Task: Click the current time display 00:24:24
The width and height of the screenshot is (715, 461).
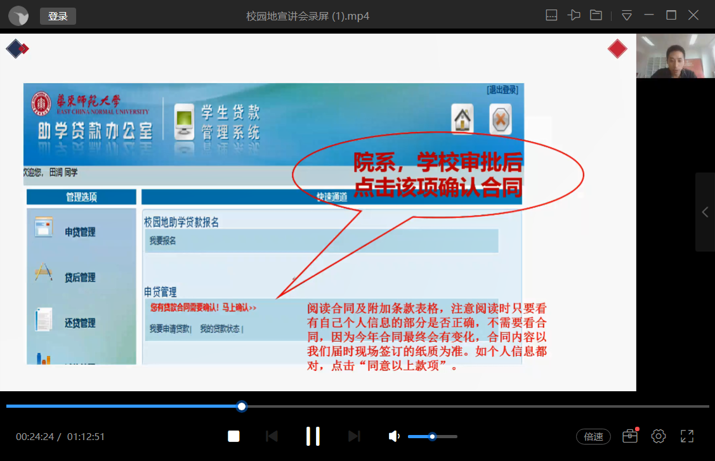Action: [x=35, y=436]
